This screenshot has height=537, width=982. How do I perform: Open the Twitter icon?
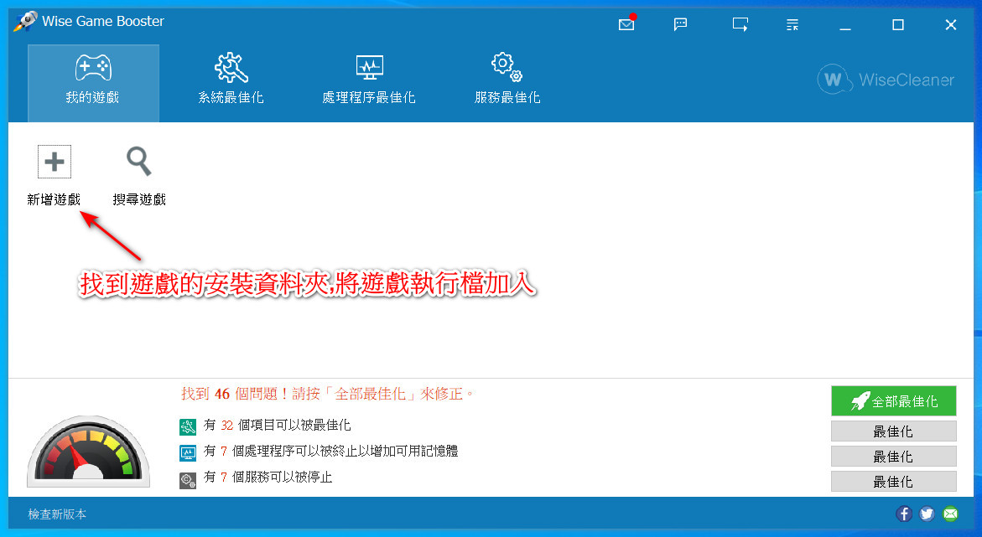[927, 514]
